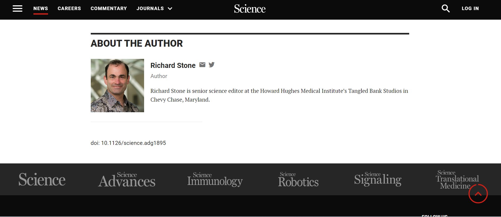The width and height of the screenshot is (501, 217).
Task: Email Richard Stone via envelope icon
Action: 202,65
